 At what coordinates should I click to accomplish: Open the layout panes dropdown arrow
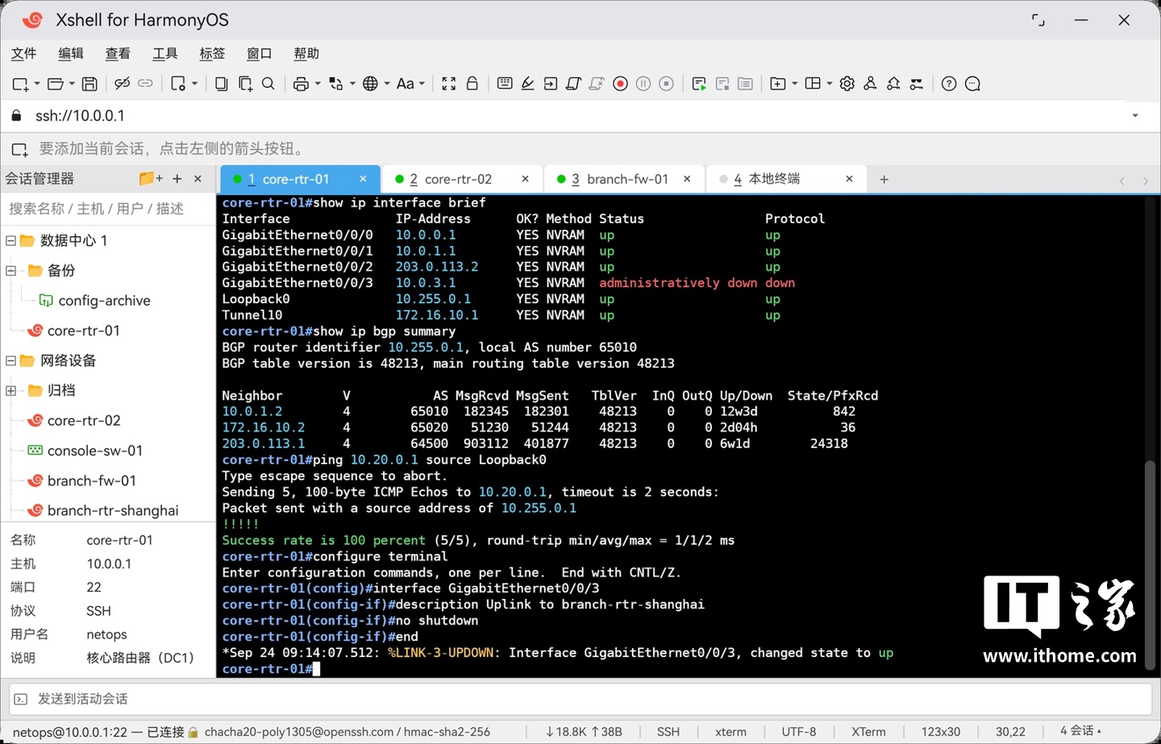click(829, 84)
